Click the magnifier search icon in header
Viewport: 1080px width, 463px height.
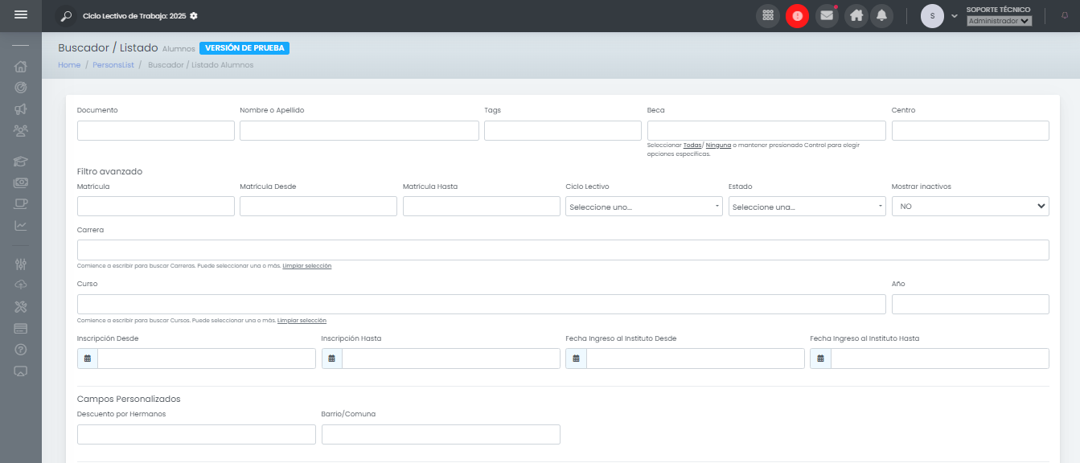(66, 16)
